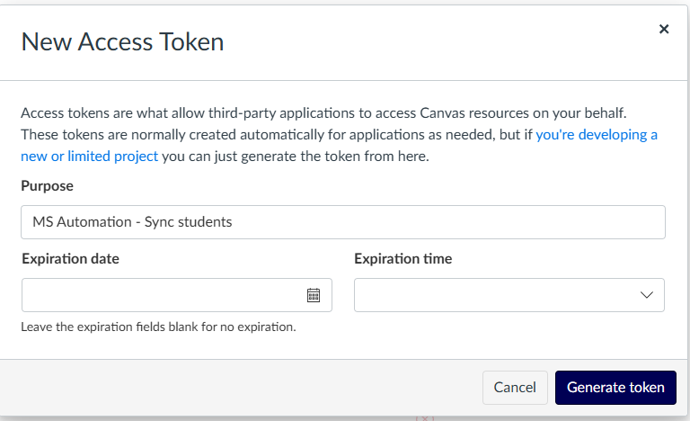Click the "you're developing a" link text
The image size is (690, 421).
tap(597, 135)
